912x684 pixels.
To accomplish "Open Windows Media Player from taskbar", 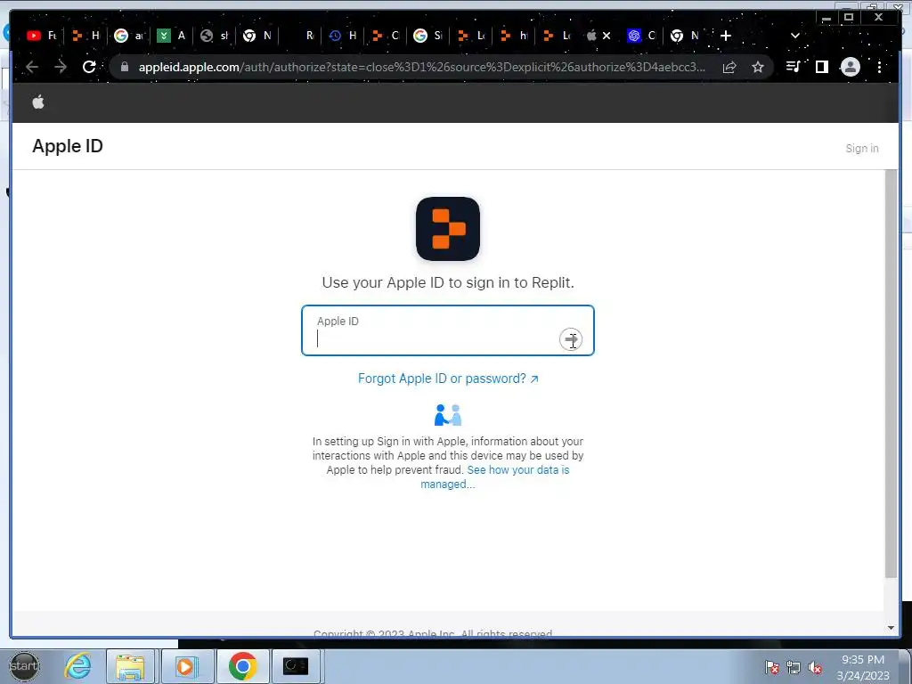I will coord(186,666).
